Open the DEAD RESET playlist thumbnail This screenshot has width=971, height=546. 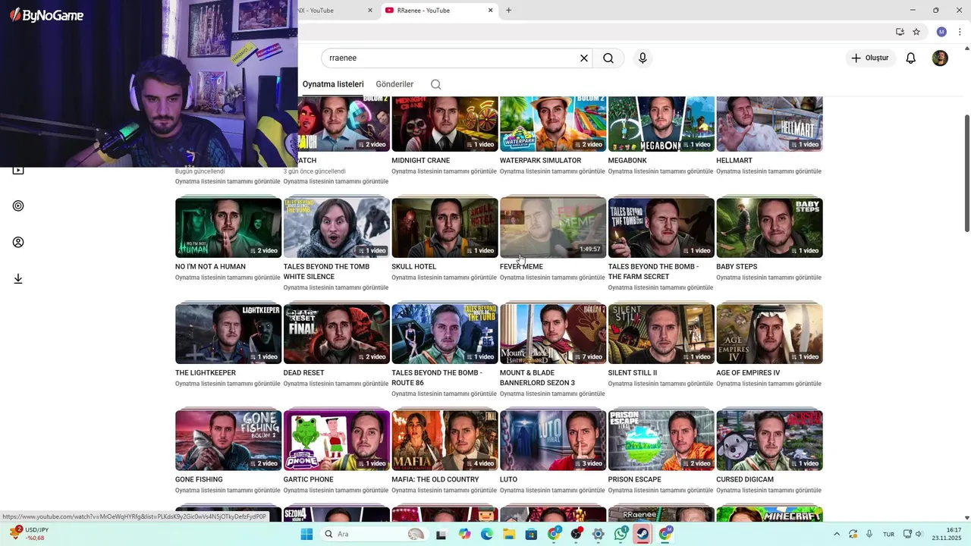pyautogui.click(x=337, y=334)
